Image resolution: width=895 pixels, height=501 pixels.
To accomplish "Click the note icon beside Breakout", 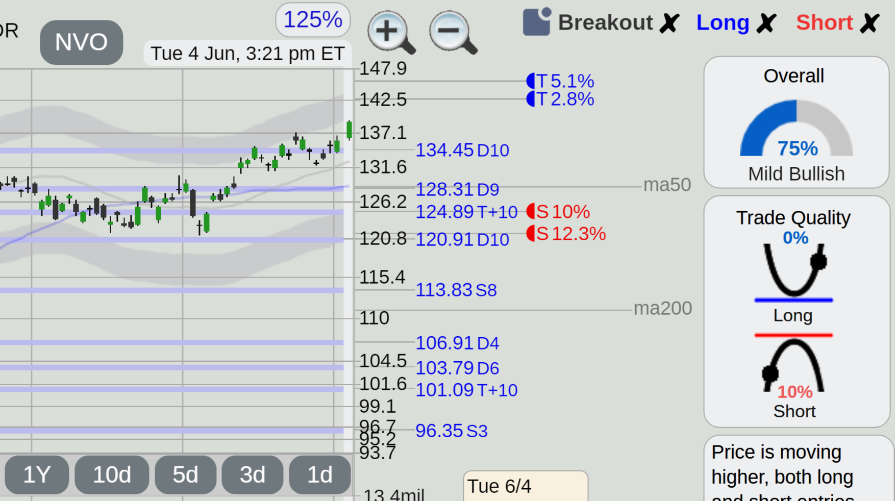I will 537,22.
